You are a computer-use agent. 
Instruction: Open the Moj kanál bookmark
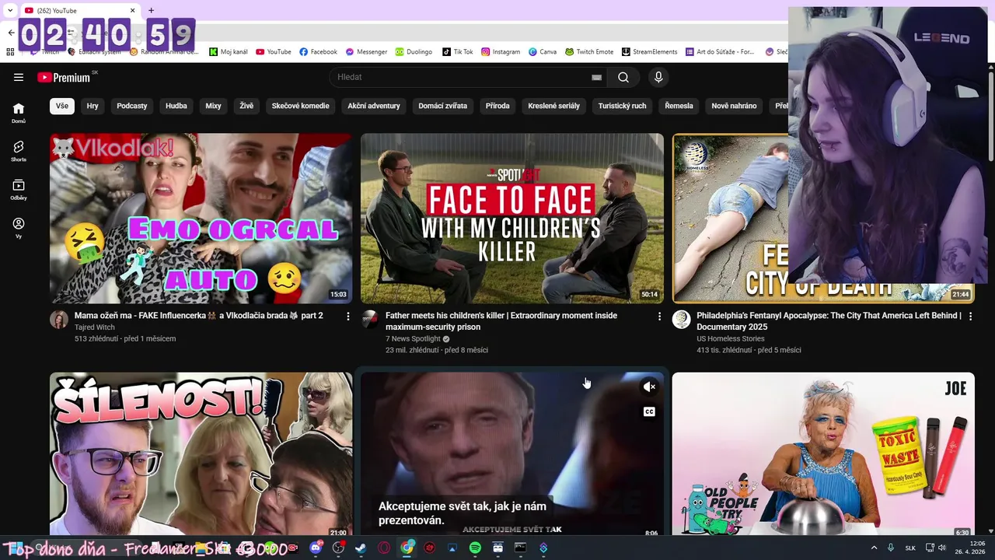[x=228, y=52]
